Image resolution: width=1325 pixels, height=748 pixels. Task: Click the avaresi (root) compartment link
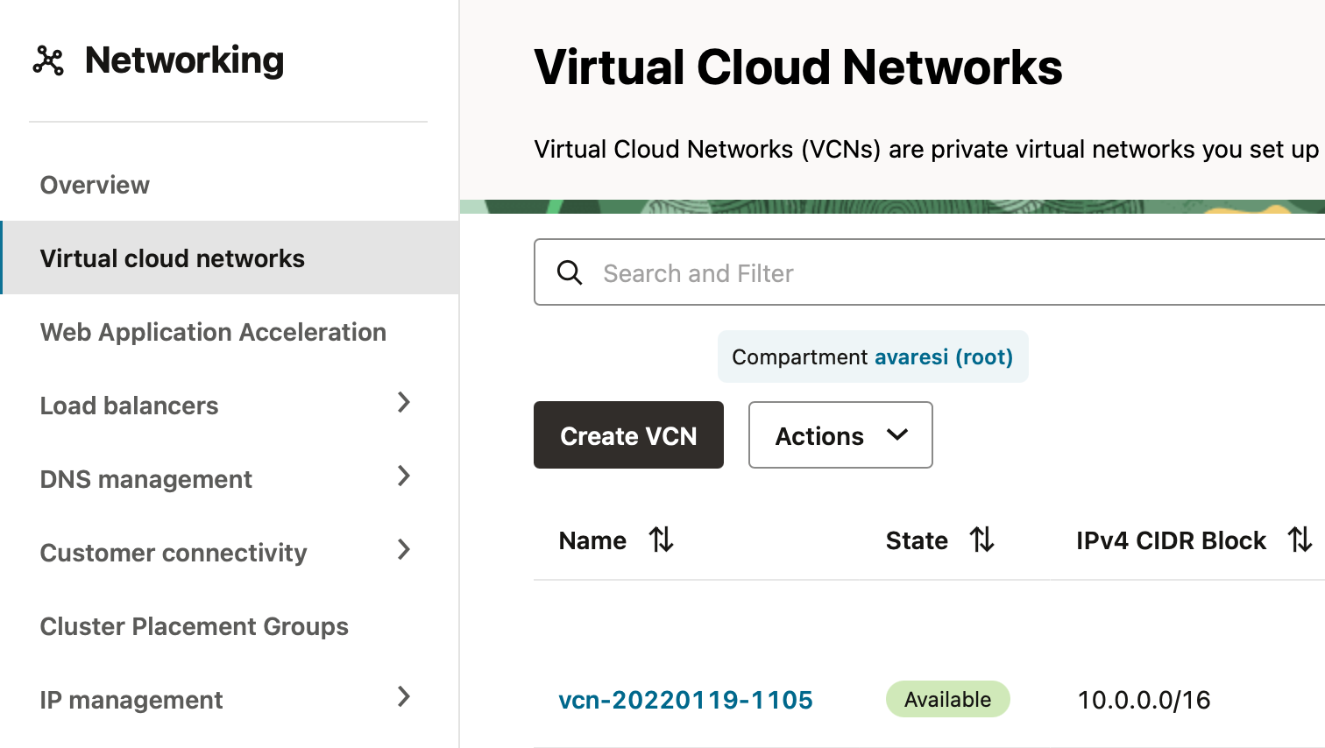(944, 356)
